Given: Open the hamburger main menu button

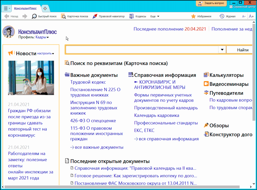Looking at the screenshot, I should [6, 8].
